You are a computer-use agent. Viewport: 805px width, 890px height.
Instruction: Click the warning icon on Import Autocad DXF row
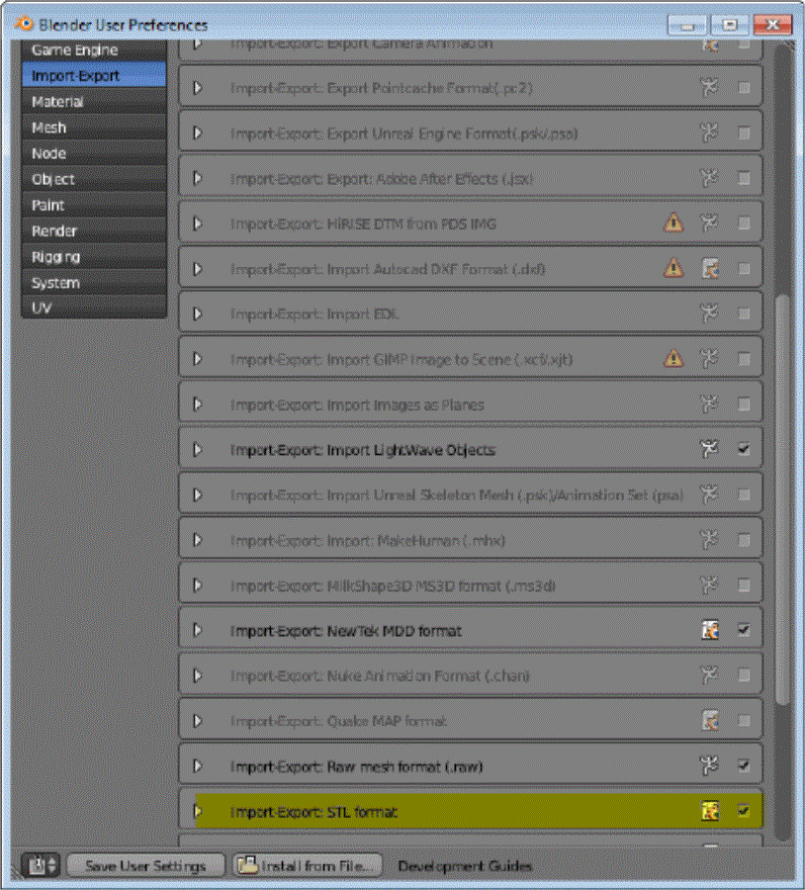(672, 268)
